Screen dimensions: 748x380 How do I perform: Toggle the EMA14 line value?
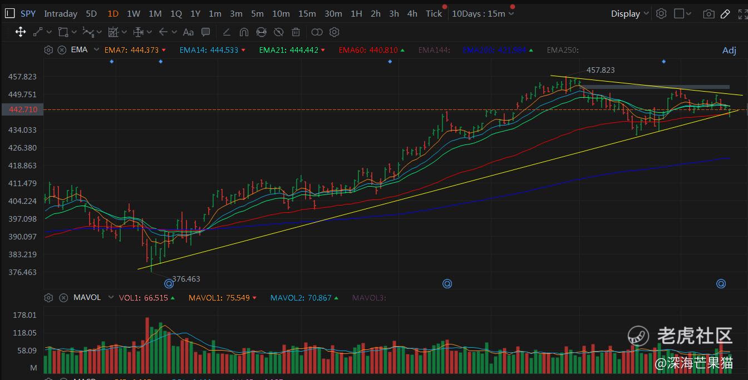coord(213,50)
